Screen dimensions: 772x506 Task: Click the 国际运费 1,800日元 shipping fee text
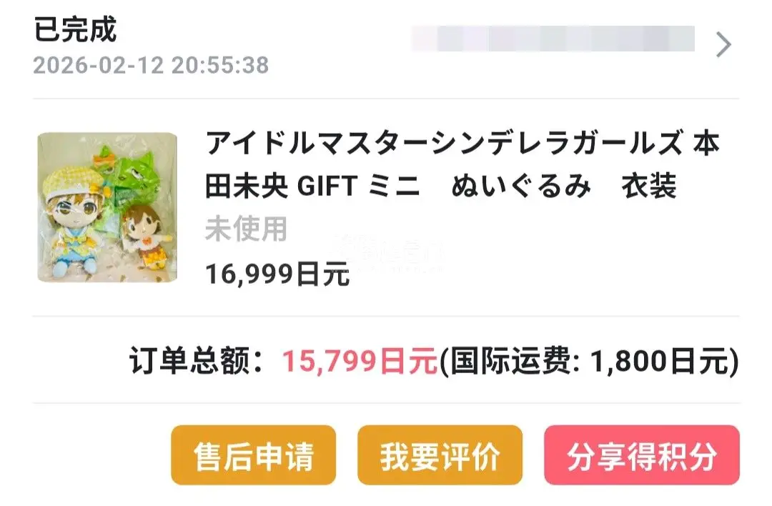click(589, 361)
